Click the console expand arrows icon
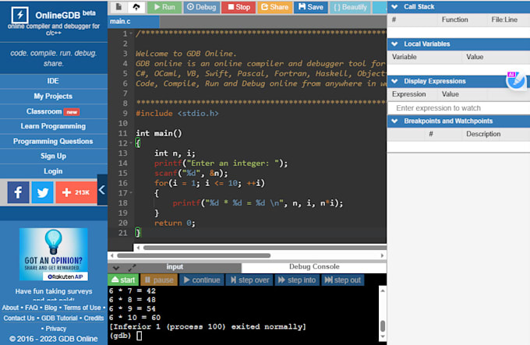 click(132, 268)
